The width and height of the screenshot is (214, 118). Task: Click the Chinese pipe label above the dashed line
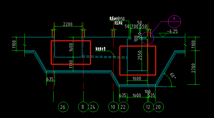[x=101, y=49]
